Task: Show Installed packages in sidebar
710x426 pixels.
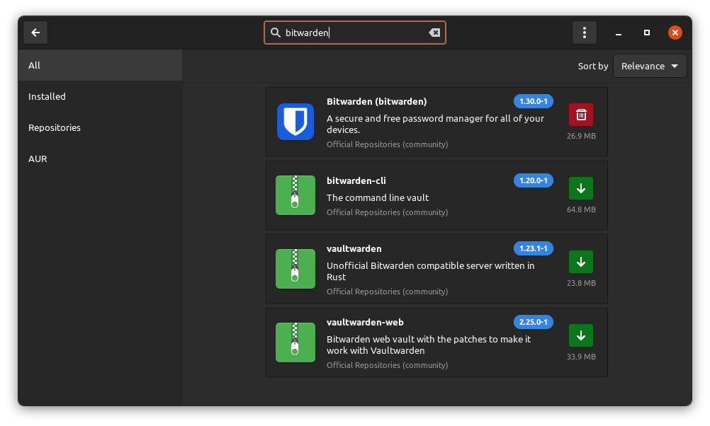Action: tap(100, 96)
